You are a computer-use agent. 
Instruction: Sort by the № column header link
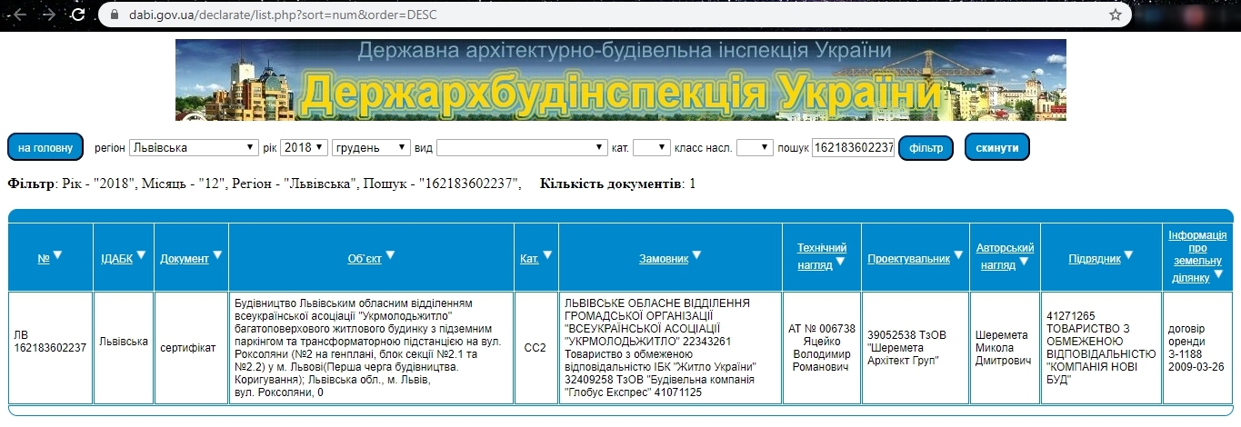[44, 259]
